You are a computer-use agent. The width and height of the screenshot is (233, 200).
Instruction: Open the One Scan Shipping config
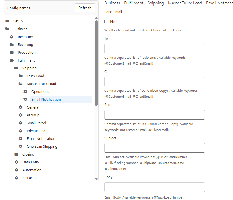42,146
